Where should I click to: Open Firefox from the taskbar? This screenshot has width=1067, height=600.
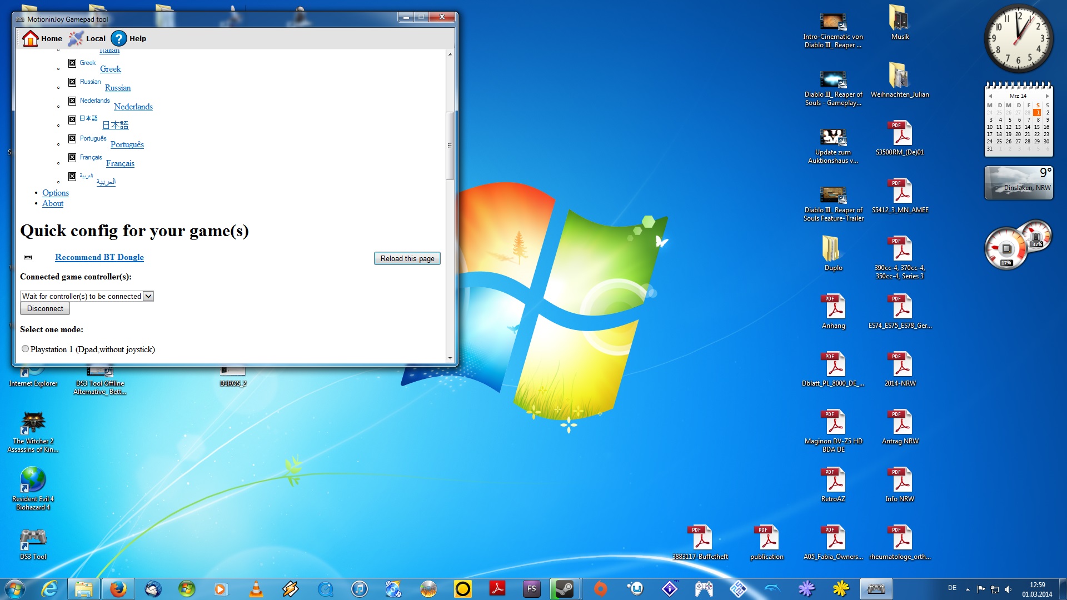click(x=118, y=589)
